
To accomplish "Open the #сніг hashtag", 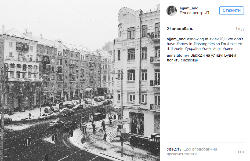I will pyautogui.click(x=217, y=49).
